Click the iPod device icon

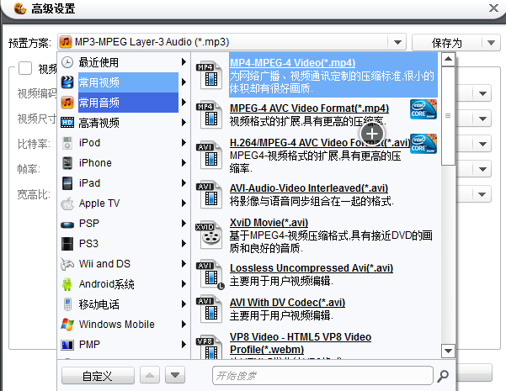[67, 143]
